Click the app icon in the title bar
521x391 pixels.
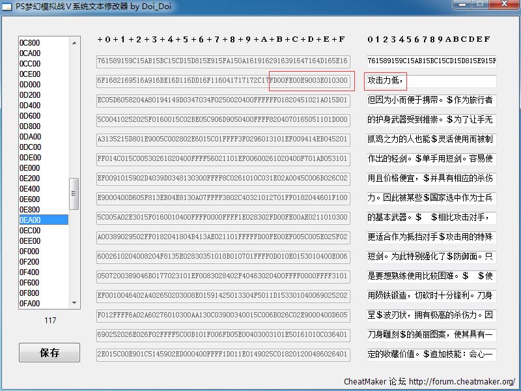coord(8,5)
